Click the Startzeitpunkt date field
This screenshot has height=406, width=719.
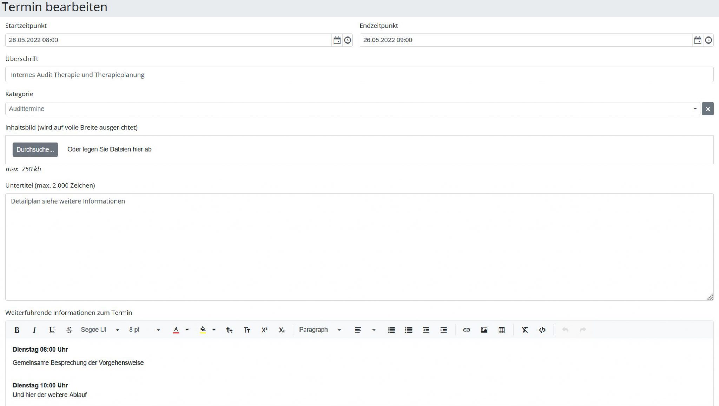coord(169,40)
